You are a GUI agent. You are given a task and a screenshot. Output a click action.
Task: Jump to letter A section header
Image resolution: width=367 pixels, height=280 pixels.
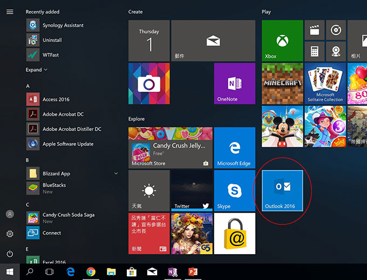coord(28,86)
